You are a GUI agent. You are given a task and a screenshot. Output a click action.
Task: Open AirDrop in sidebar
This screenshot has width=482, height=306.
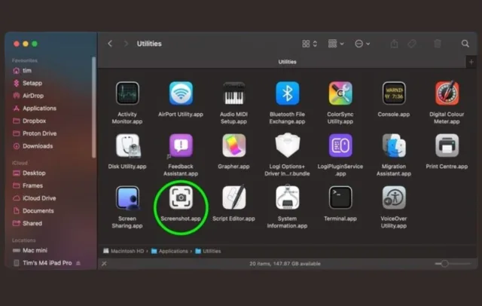[32, 96]
